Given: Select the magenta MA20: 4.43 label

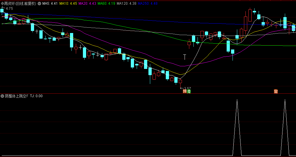Looking at the screenshot, I should [87, 4].
